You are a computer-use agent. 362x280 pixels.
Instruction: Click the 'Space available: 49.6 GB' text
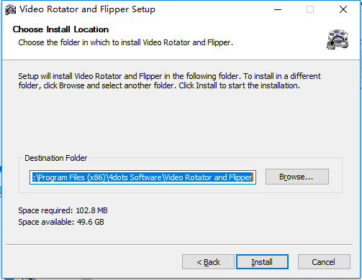61,222
